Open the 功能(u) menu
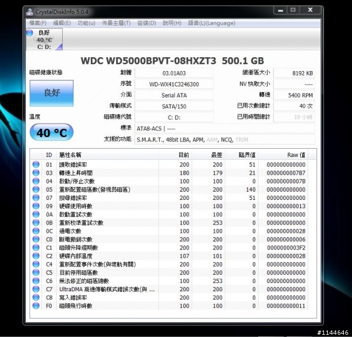The width and height of the screenshot is (352, 337). pyautogui.click(x=86, y=23)
